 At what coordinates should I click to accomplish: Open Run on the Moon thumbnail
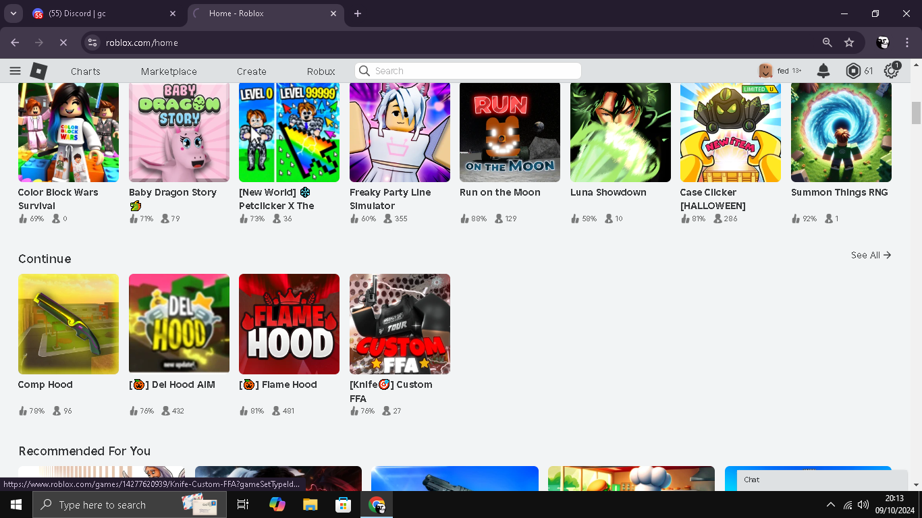click(510, 132)
